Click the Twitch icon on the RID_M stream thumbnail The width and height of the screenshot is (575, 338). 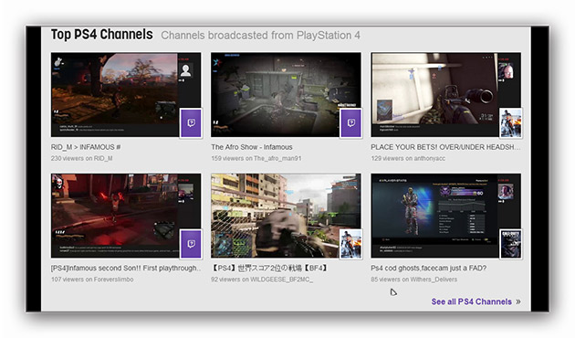[191, 122]
